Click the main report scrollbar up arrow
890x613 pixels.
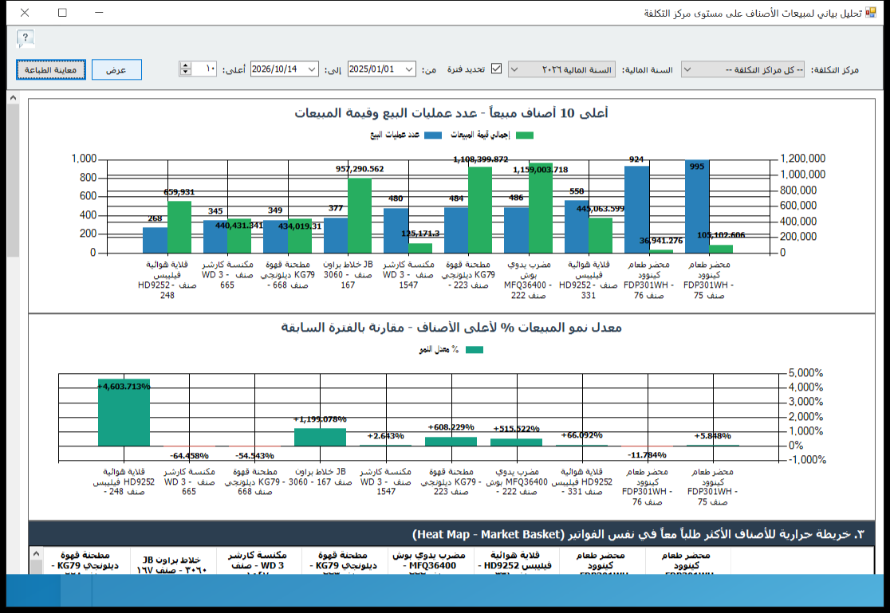tap(13, 97)
